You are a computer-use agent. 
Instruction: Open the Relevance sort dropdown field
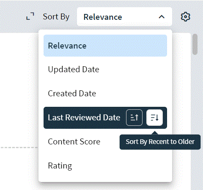(x=124, y=17)
